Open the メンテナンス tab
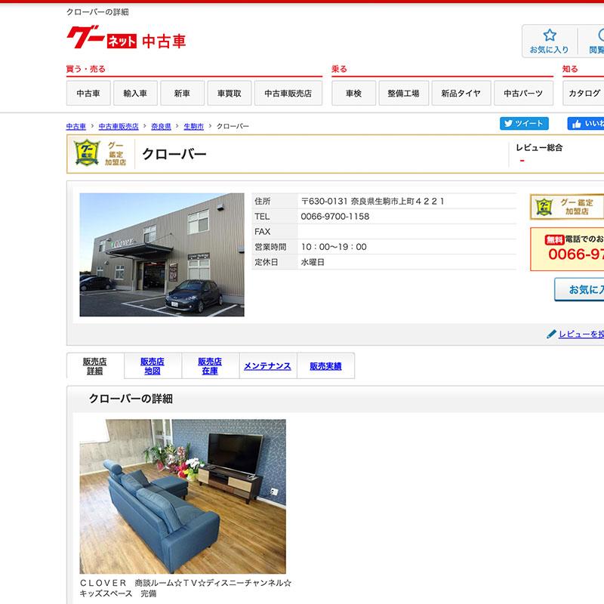The width and height of the screenshot is (604, 604). pos(267,366)
